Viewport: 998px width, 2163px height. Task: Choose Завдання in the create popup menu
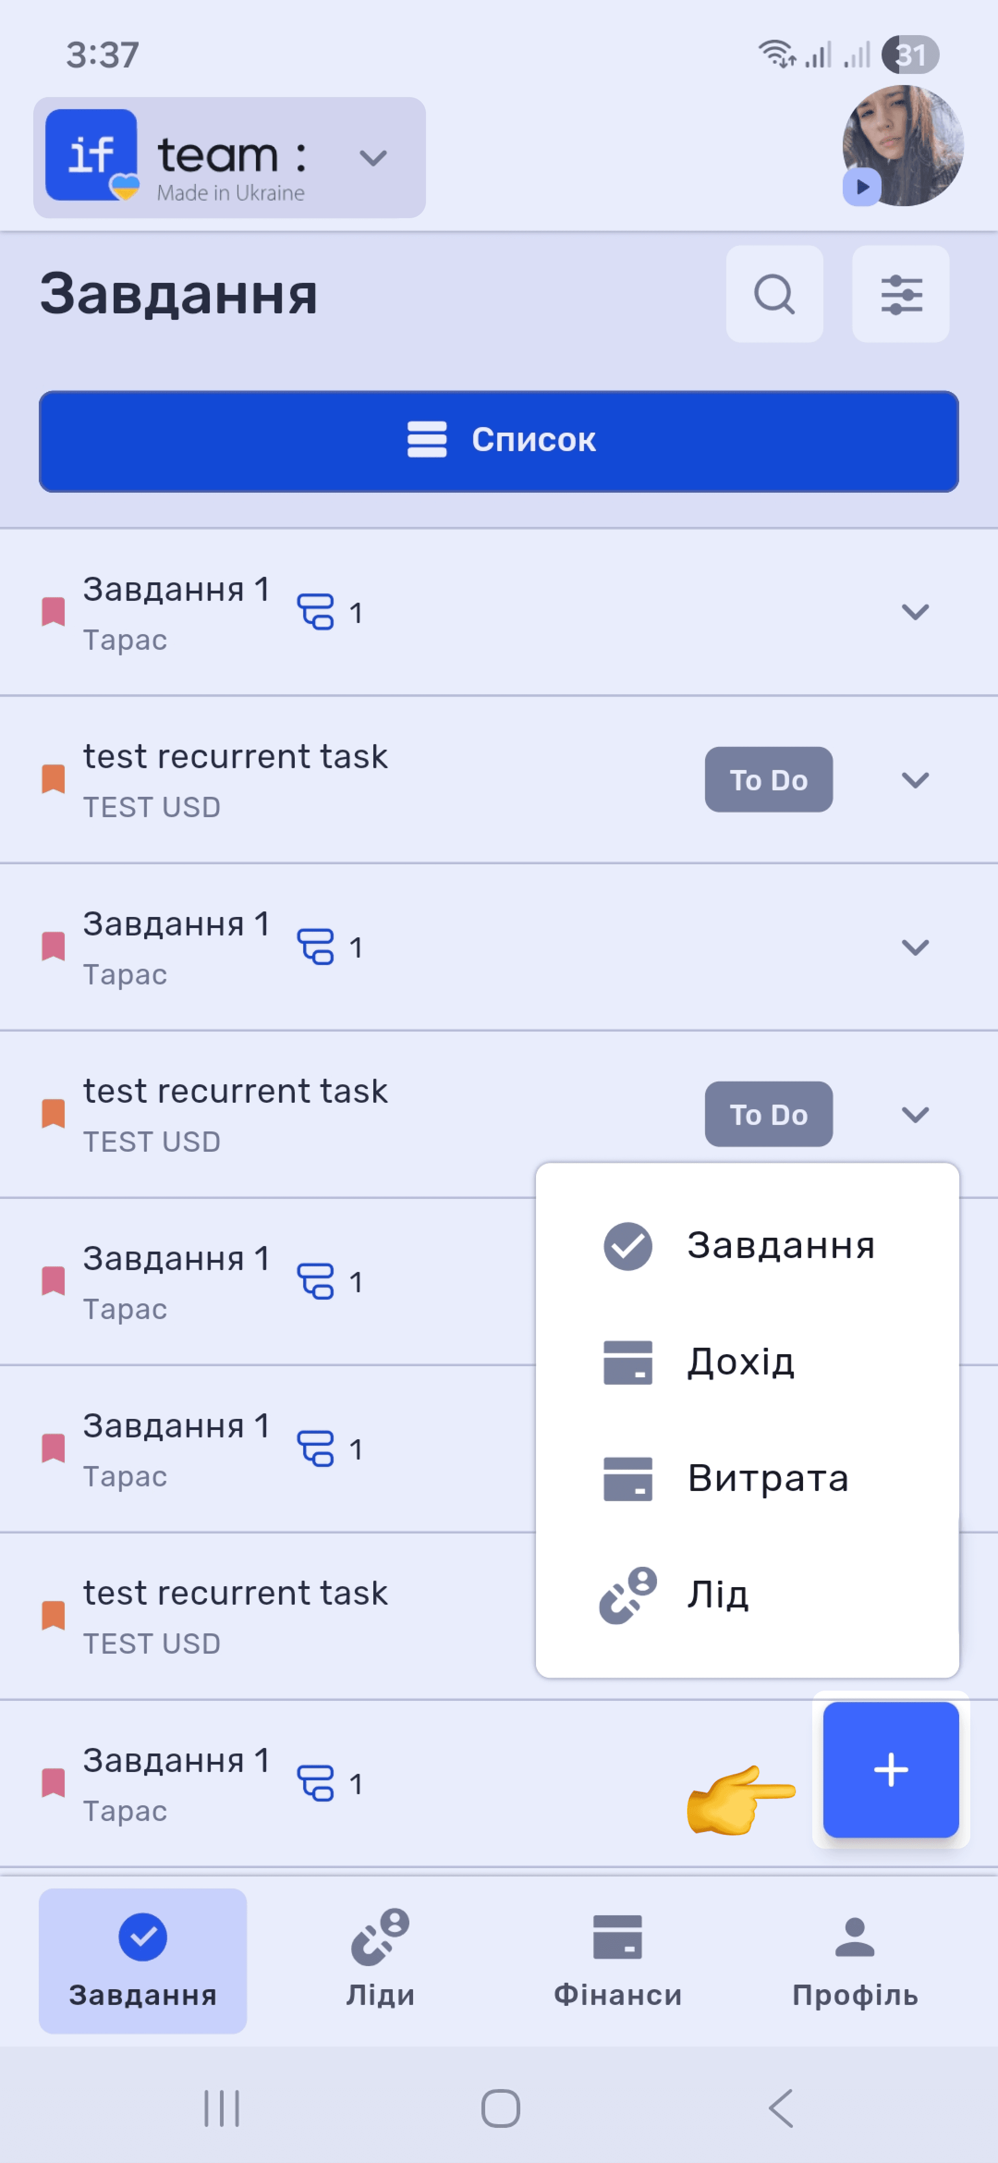tap(747, 1245)
